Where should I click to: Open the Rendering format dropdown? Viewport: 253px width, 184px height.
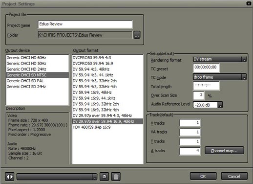click(219, 59)
